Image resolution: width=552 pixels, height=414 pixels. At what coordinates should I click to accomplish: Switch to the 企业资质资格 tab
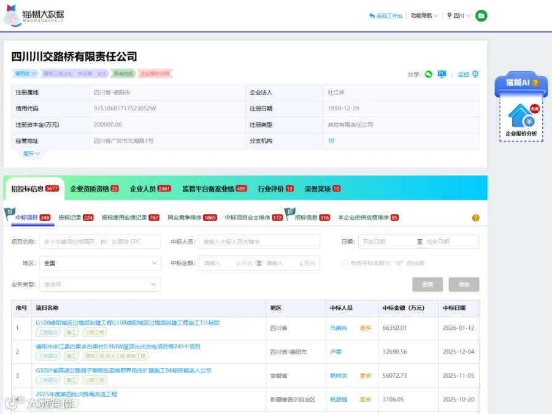[x=94, y=189]
